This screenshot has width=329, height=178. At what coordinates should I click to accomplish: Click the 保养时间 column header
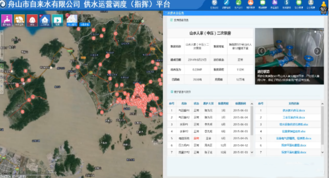[241, 103]
